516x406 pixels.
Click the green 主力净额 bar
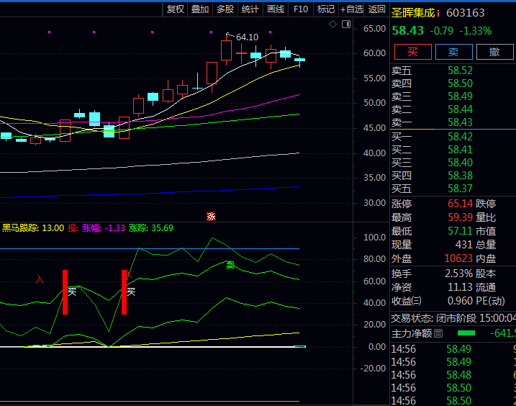(x=466, y=333)
